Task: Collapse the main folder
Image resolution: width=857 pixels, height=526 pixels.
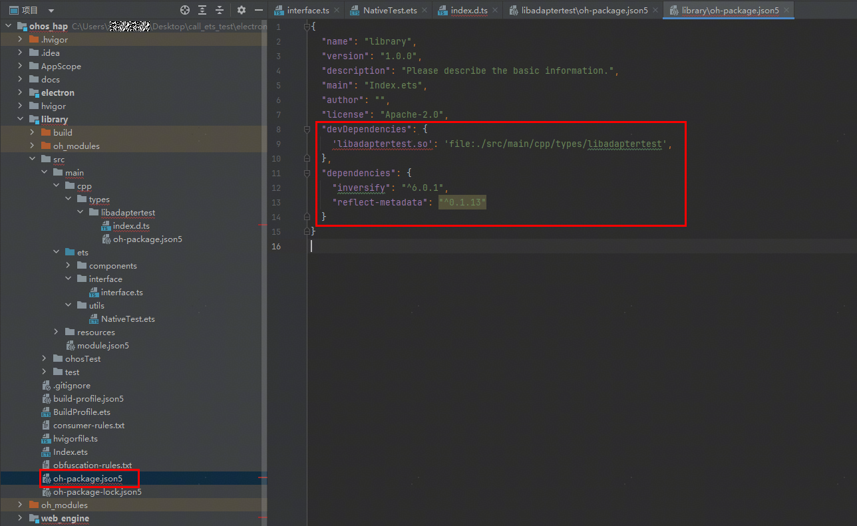Action: tap(45, 173)
